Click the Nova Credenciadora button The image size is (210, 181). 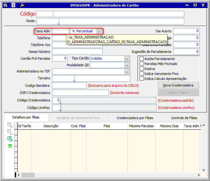pyautogui.click(x=178, y=85)
